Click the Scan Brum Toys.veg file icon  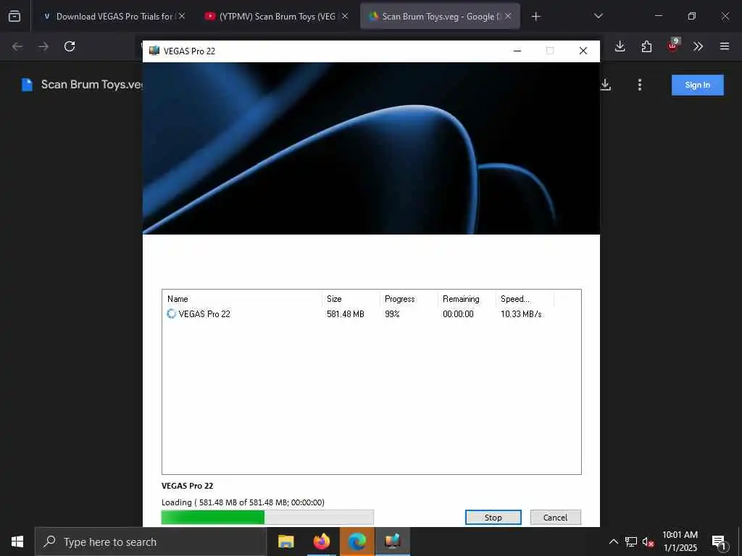(28, 85)
